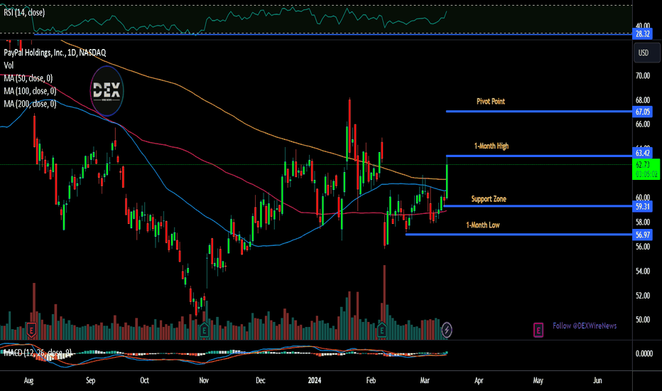Click the 1-Month Low annotation text
Screen dimensions: 662x391
pos(482,225)
